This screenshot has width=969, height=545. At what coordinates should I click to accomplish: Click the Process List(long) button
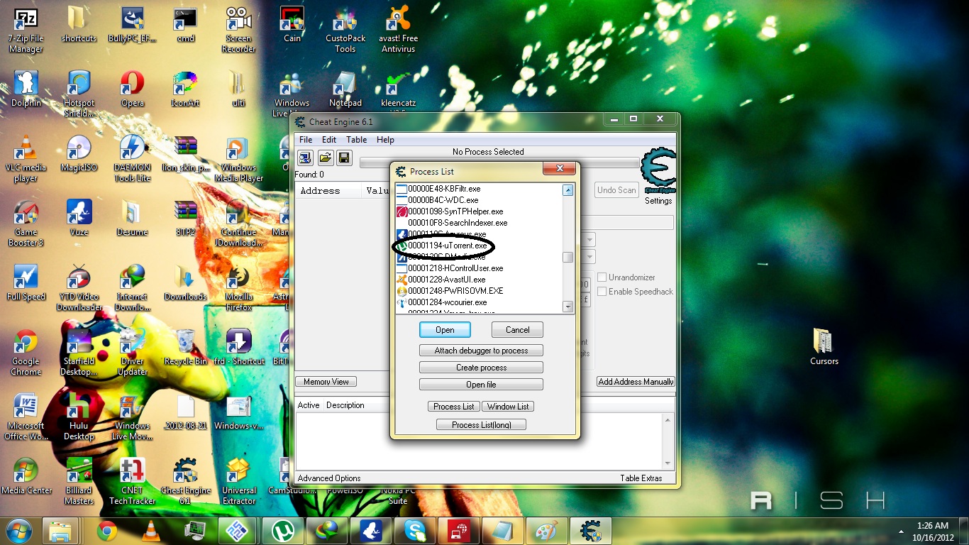click(481, 425)
